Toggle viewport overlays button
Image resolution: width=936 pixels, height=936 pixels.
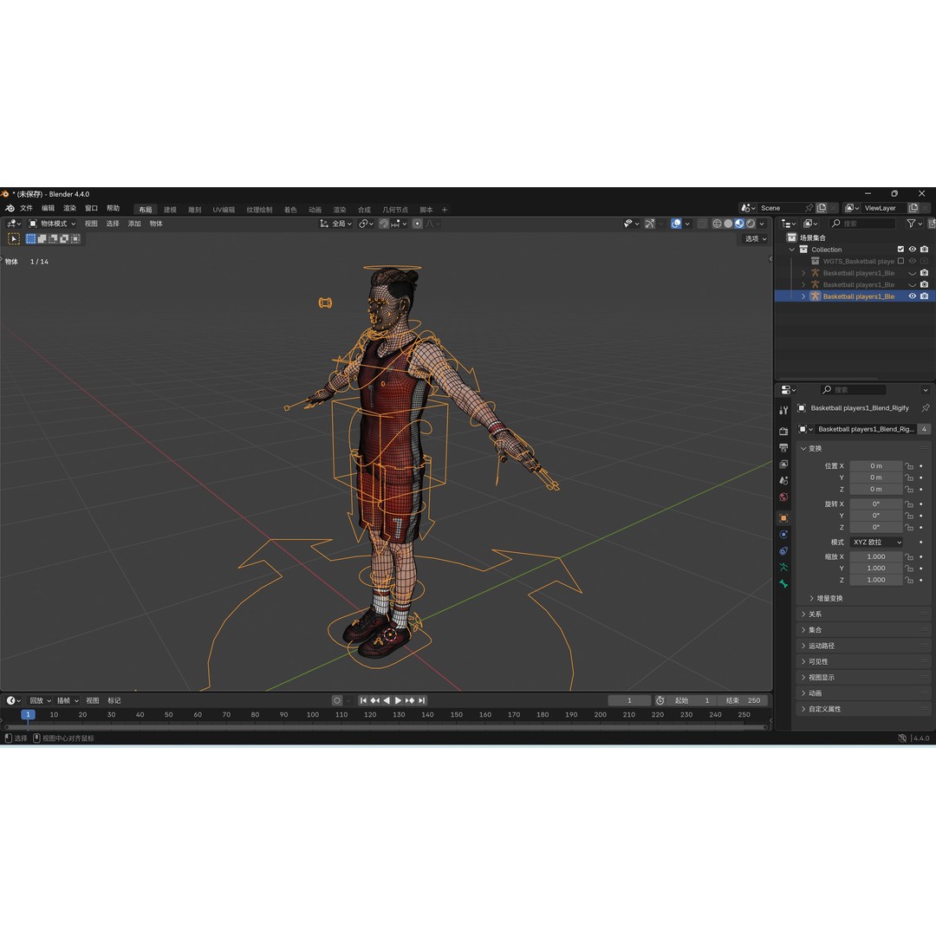(676, 224)
